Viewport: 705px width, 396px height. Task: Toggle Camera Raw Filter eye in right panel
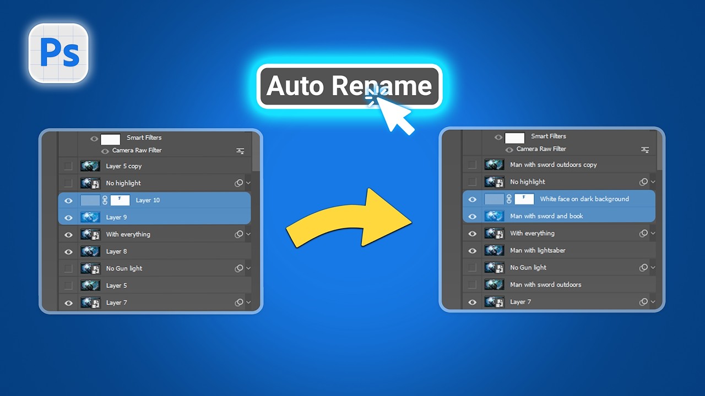click(509, 150)
